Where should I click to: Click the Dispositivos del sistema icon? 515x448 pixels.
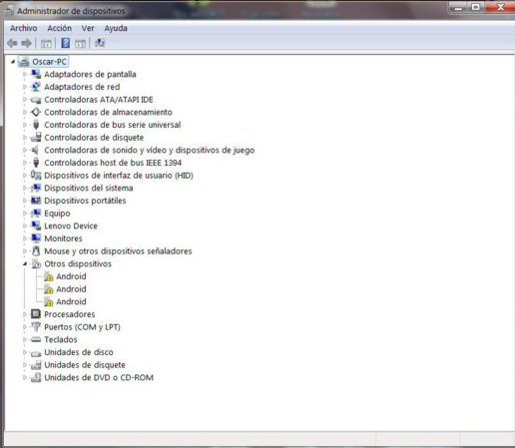[x=36, y=188]
